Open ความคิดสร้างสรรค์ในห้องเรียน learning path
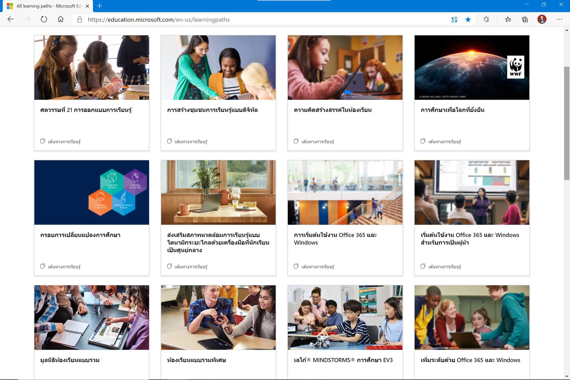Screen dimensions: 570x380 coord(333,110)
